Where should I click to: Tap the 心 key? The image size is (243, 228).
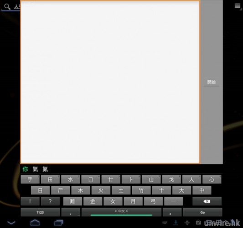(x=212, y=180)
